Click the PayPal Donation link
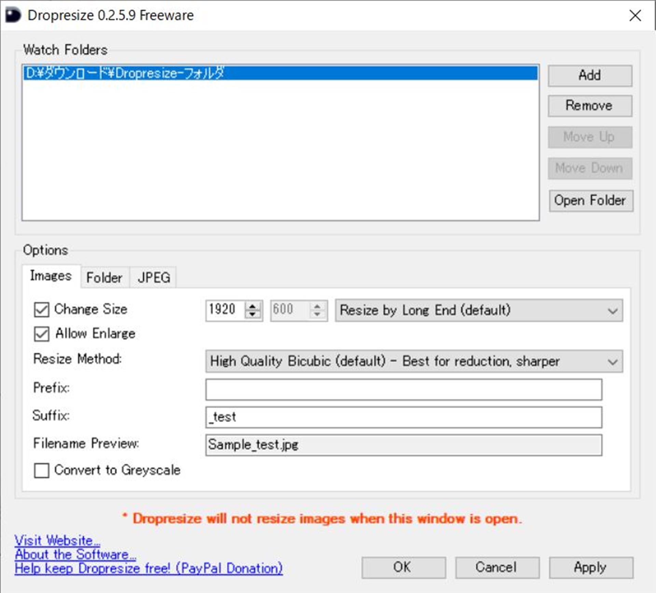The height and width of the screenshot is (593, 656). 148,568
